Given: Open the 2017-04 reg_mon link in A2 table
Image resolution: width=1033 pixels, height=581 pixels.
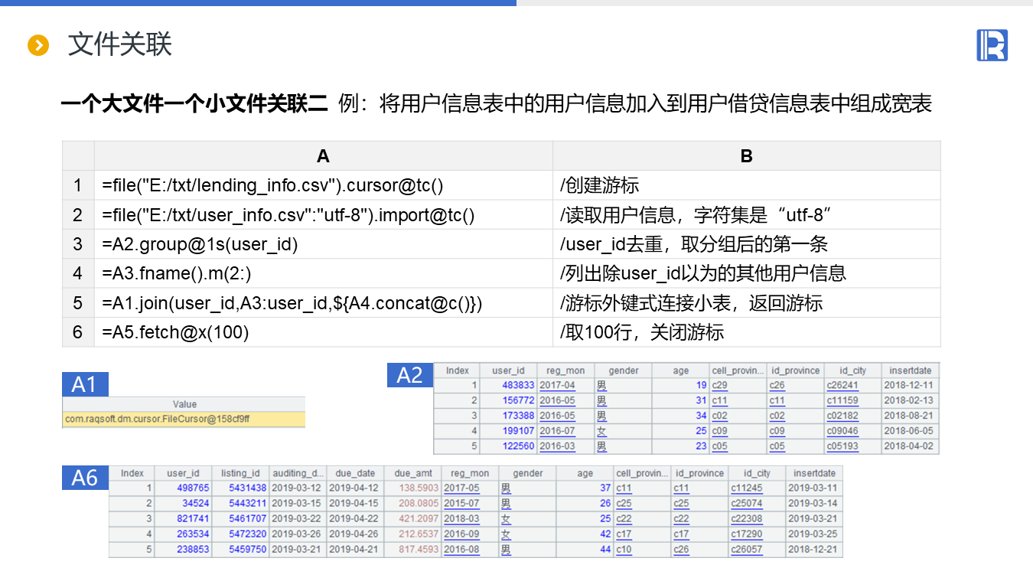Looking at the screenshot, I should coord(556,386).
